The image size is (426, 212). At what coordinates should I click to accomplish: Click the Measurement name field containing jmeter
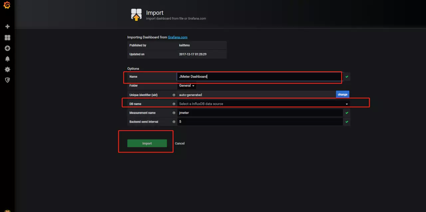point(260,113)
